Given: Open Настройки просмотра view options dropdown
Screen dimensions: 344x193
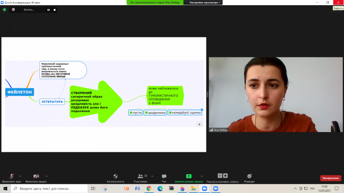Looking at the screenshot, I should tap(205, 3).
